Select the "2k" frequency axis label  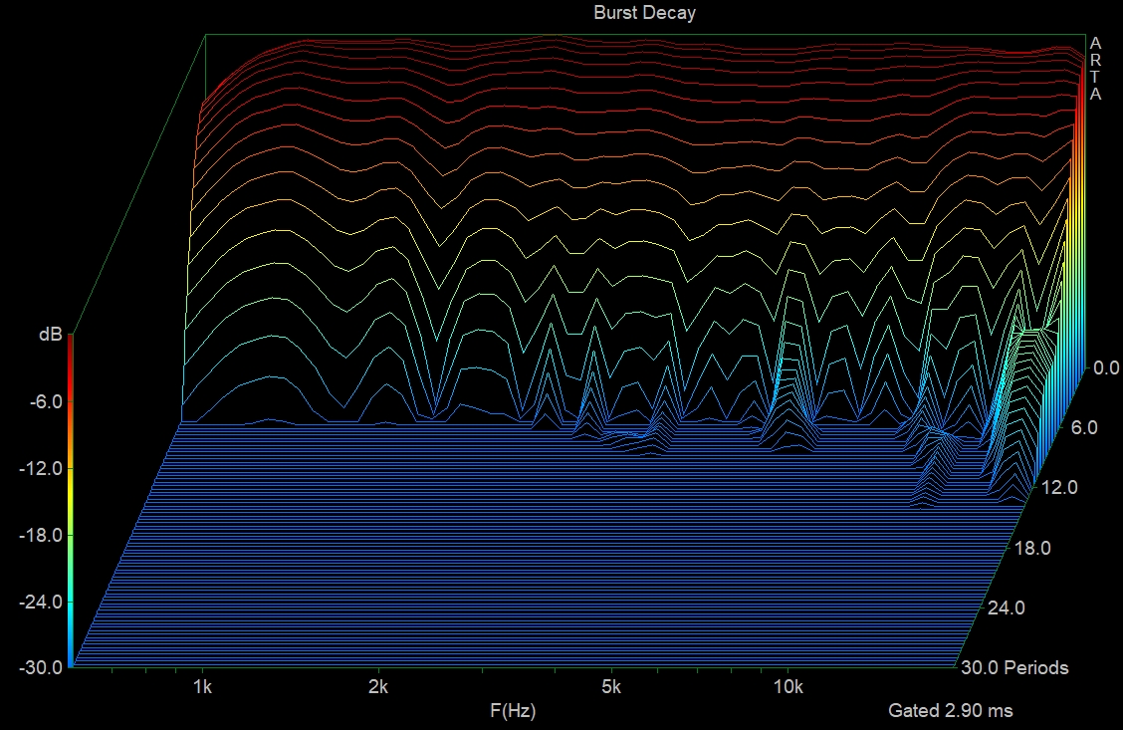tap(378, 687)
